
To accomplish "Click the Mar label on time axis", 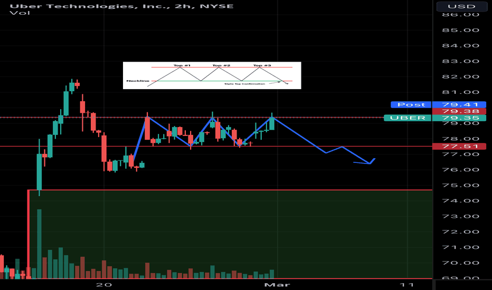I will coord(277,285).
